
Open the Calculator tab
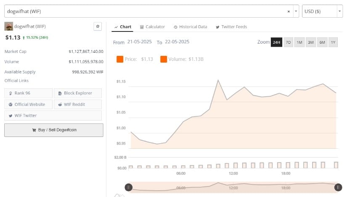(152, 27)
